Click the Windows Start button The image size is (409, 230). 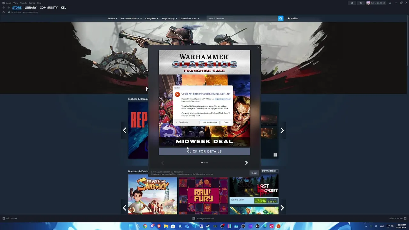pos(130,226)
